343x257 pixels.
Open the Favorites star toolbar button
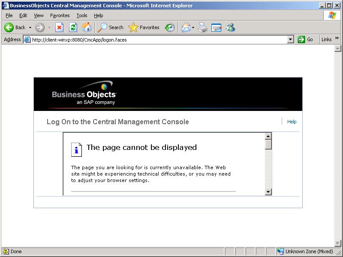(x=144, y=27)
